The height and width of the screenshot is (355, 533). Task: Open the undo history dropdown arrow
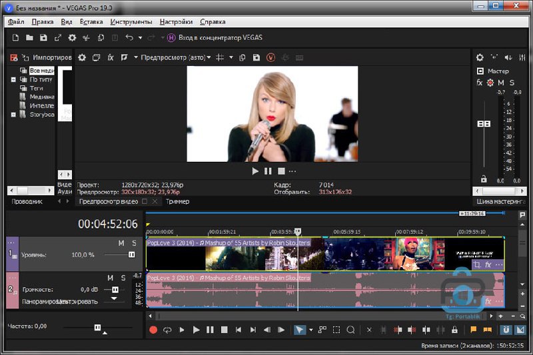140,38
